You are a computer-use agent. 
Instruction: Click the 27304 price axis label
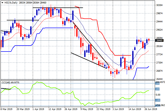click(159, 63)
